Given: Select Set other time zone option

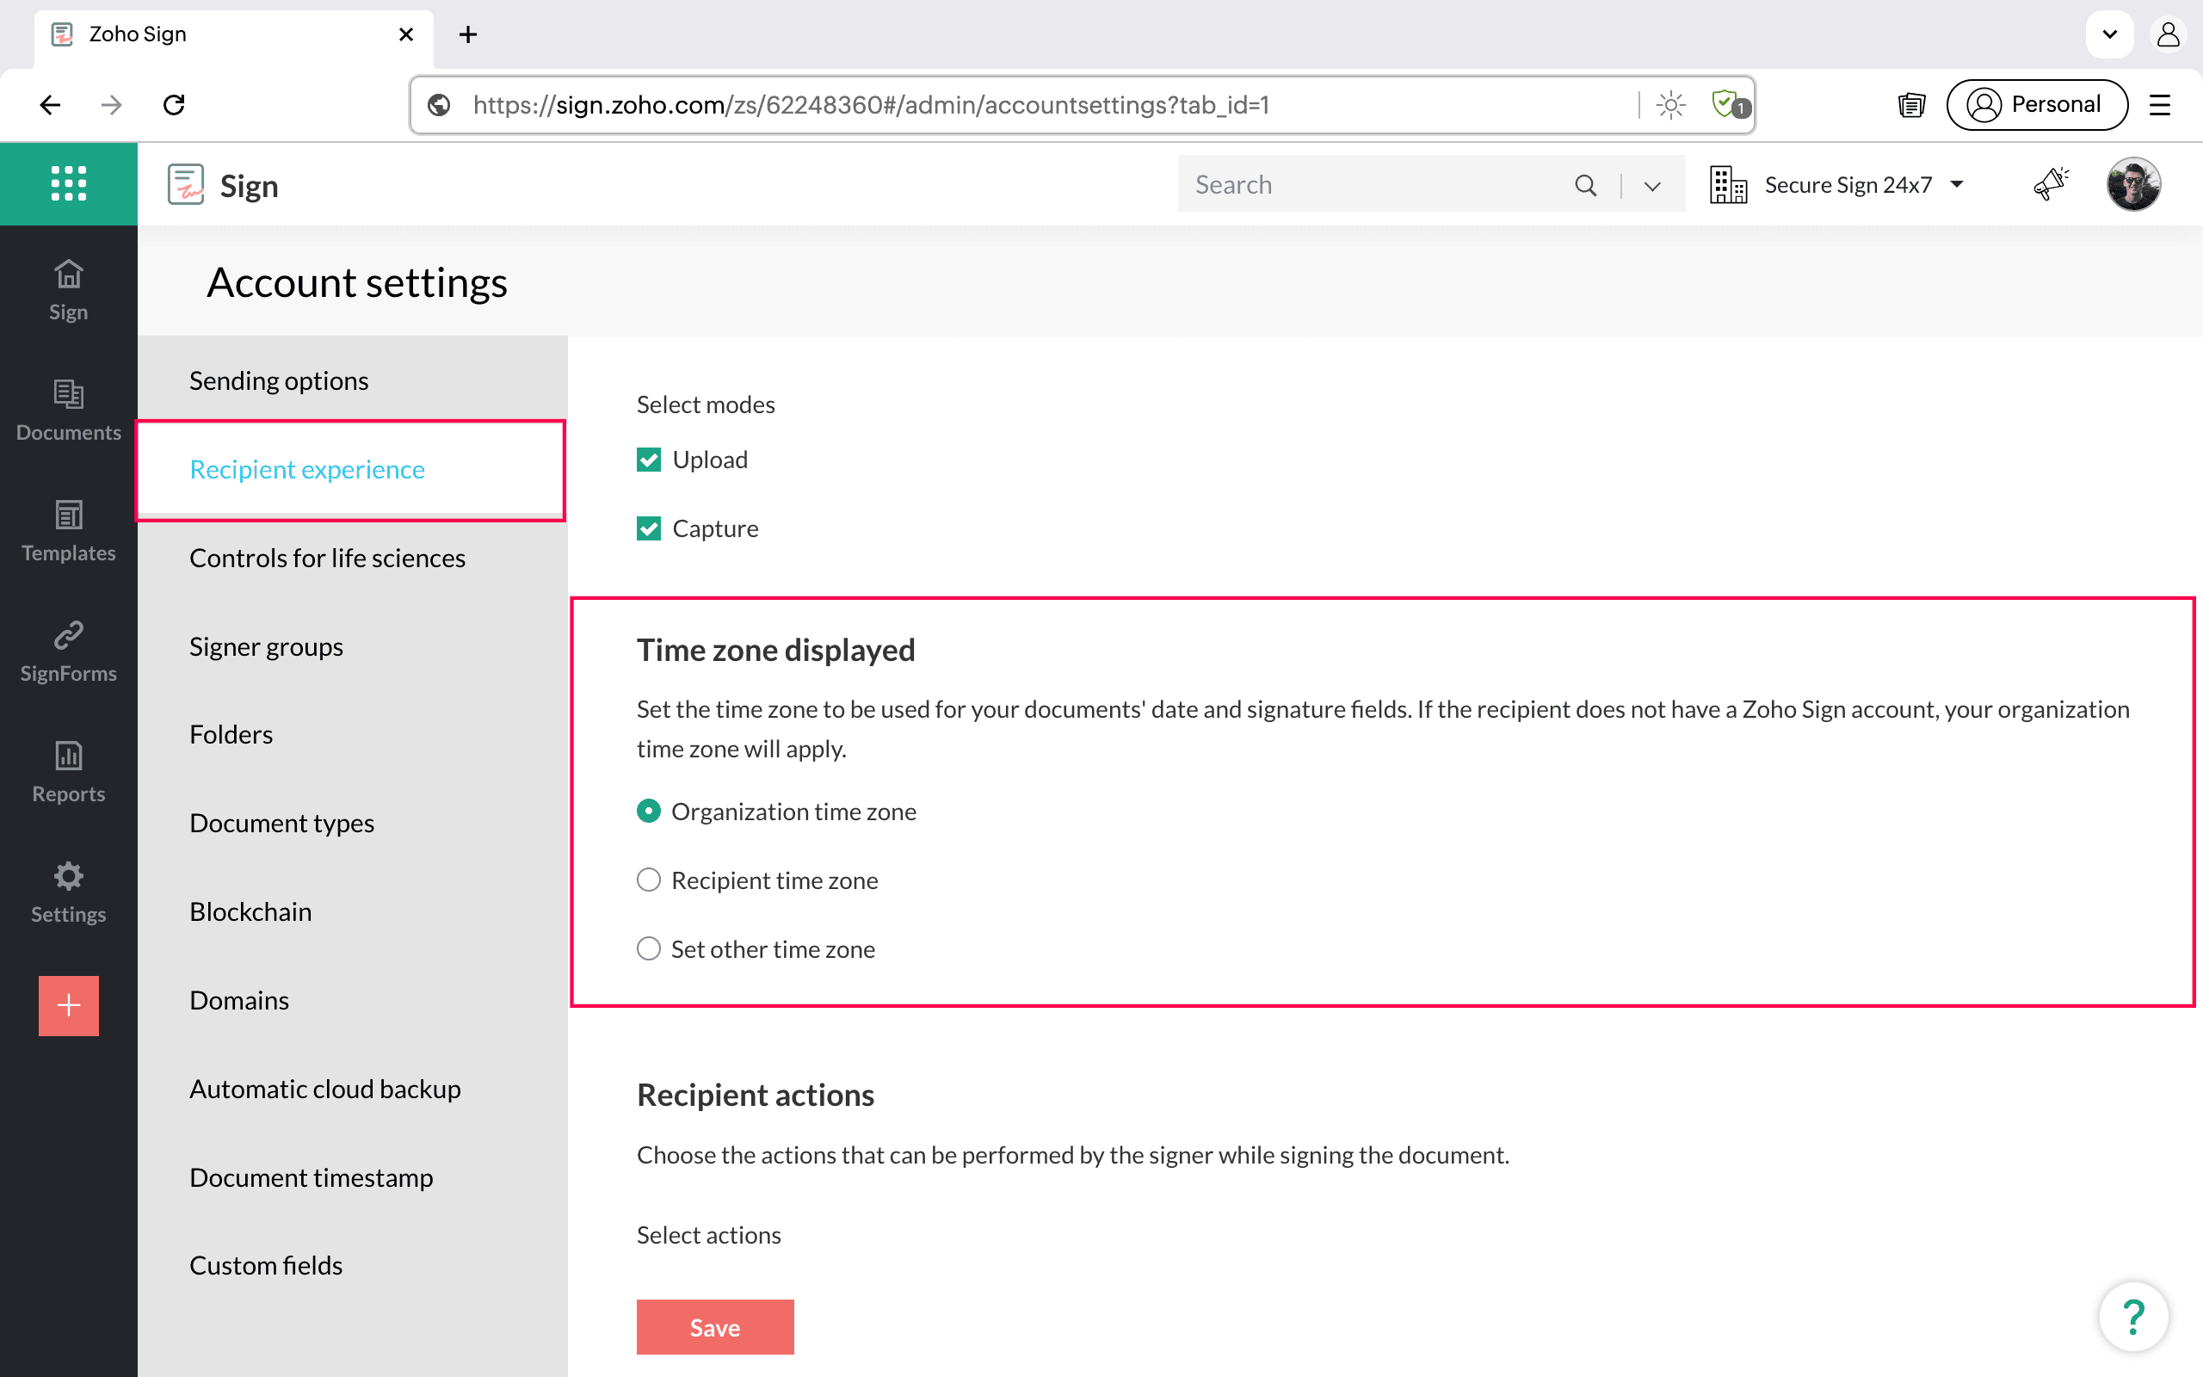Looking at the screenshot, I should pos(648,949).
